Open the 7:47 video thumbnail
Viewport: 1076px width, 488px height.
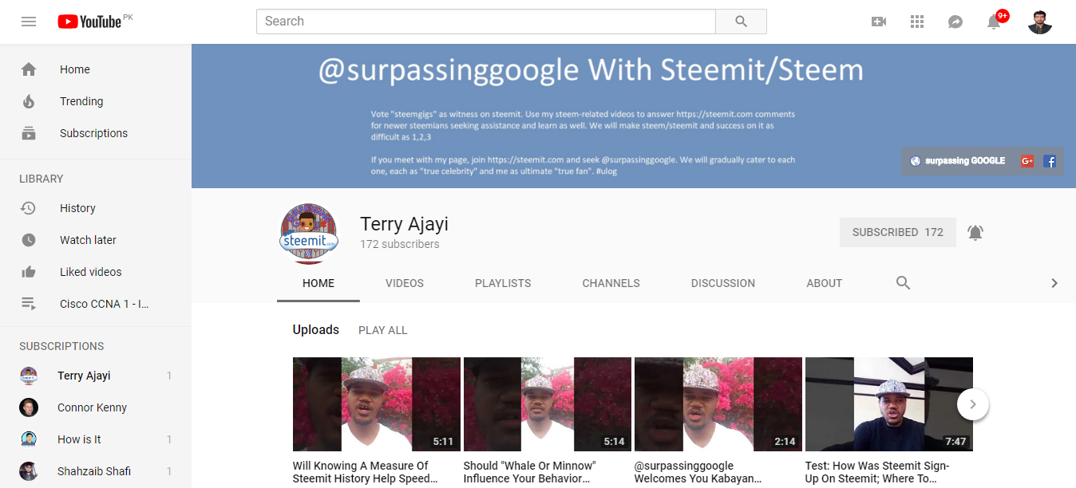click(889, 404)
